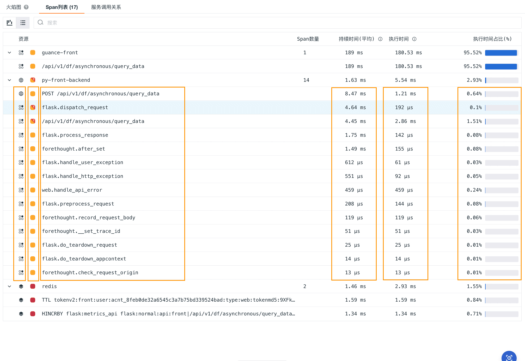
Task: Click the guance-front service type icon
Action: pos(21,53)
